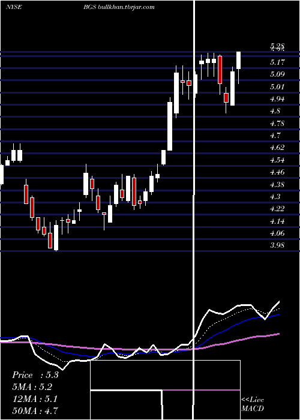This screenshot has width=300, height=420.
Task: Click the 4.46 price axis label
Action: (277, 172)
